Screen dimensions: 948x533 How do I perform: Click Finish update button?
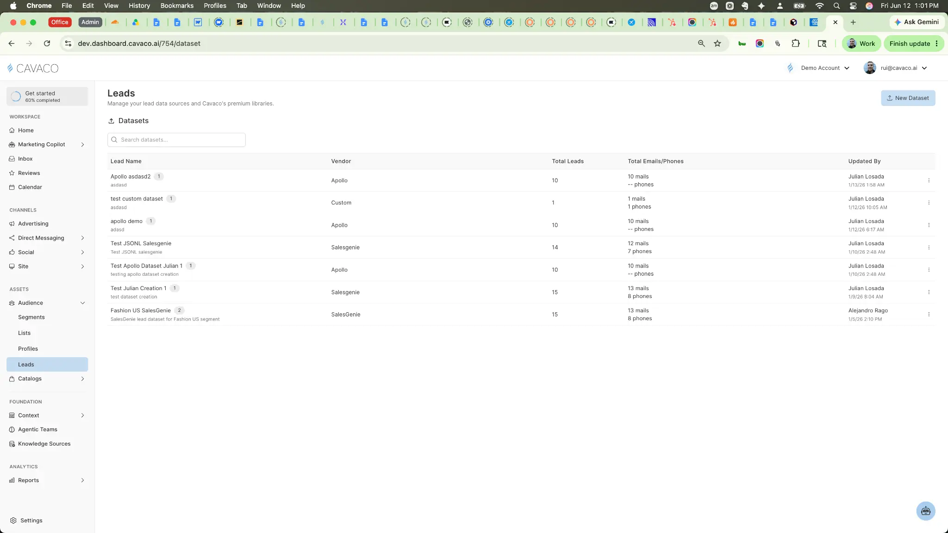point(914,43)
